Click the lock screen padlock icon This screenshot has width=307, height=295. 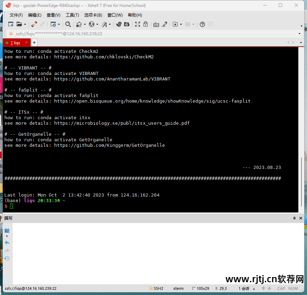coord(146,24)
